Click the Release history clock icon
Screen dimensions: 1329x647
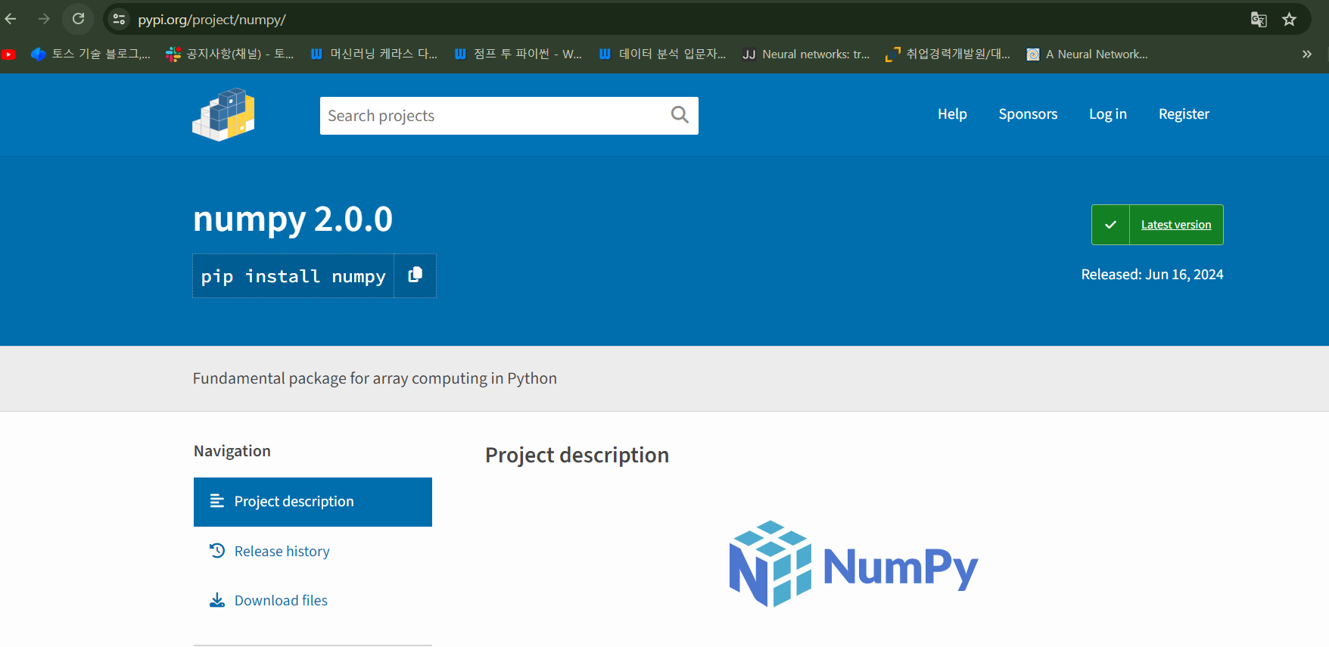click(217, 551)
